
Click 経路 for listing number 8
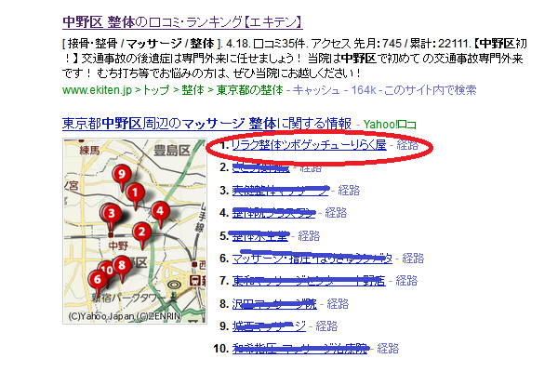point(338,304)
